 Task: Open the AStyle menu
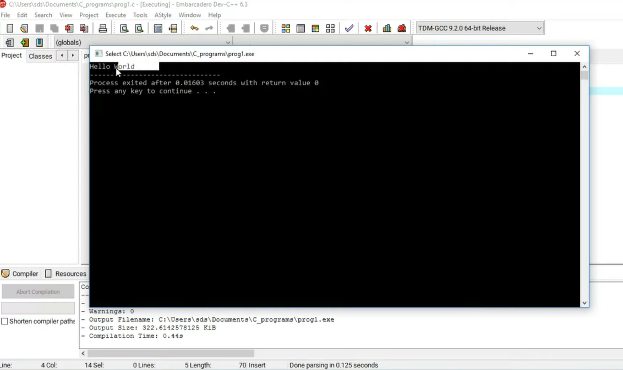point(163,15)
